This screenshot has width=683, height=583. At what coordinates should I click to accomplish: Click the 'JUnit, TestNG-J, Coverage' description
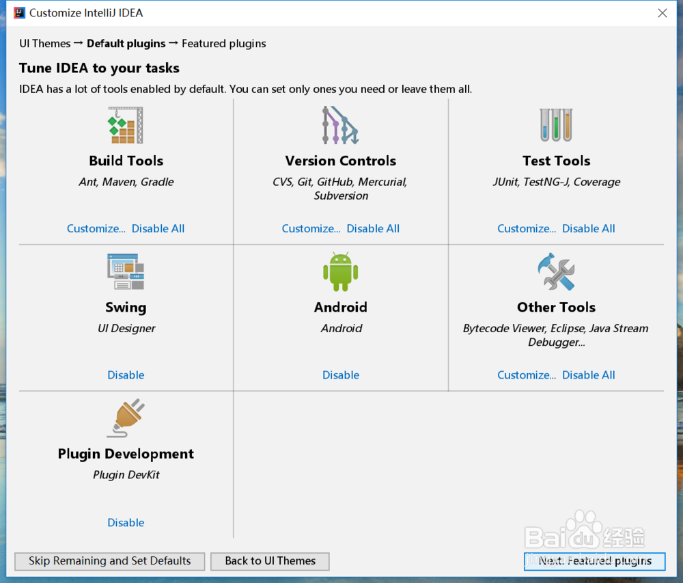(556, 182)
